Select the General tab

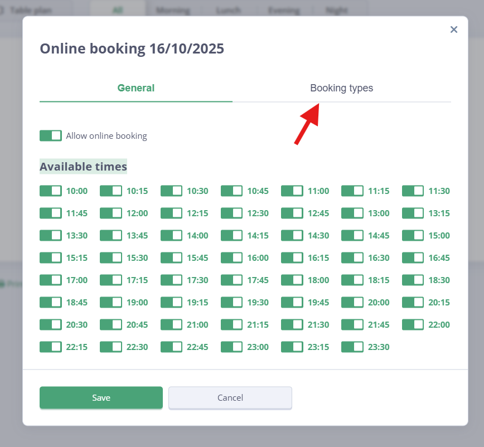[x=136, y=88]
